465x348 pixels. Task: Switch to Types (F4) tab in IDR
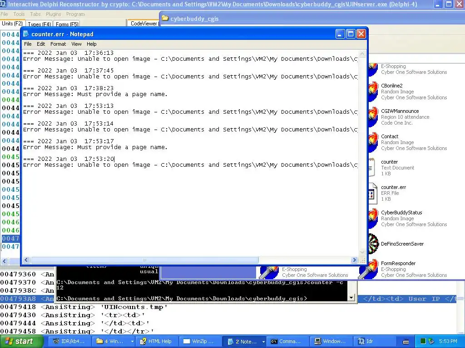click(x=39, y=24)
